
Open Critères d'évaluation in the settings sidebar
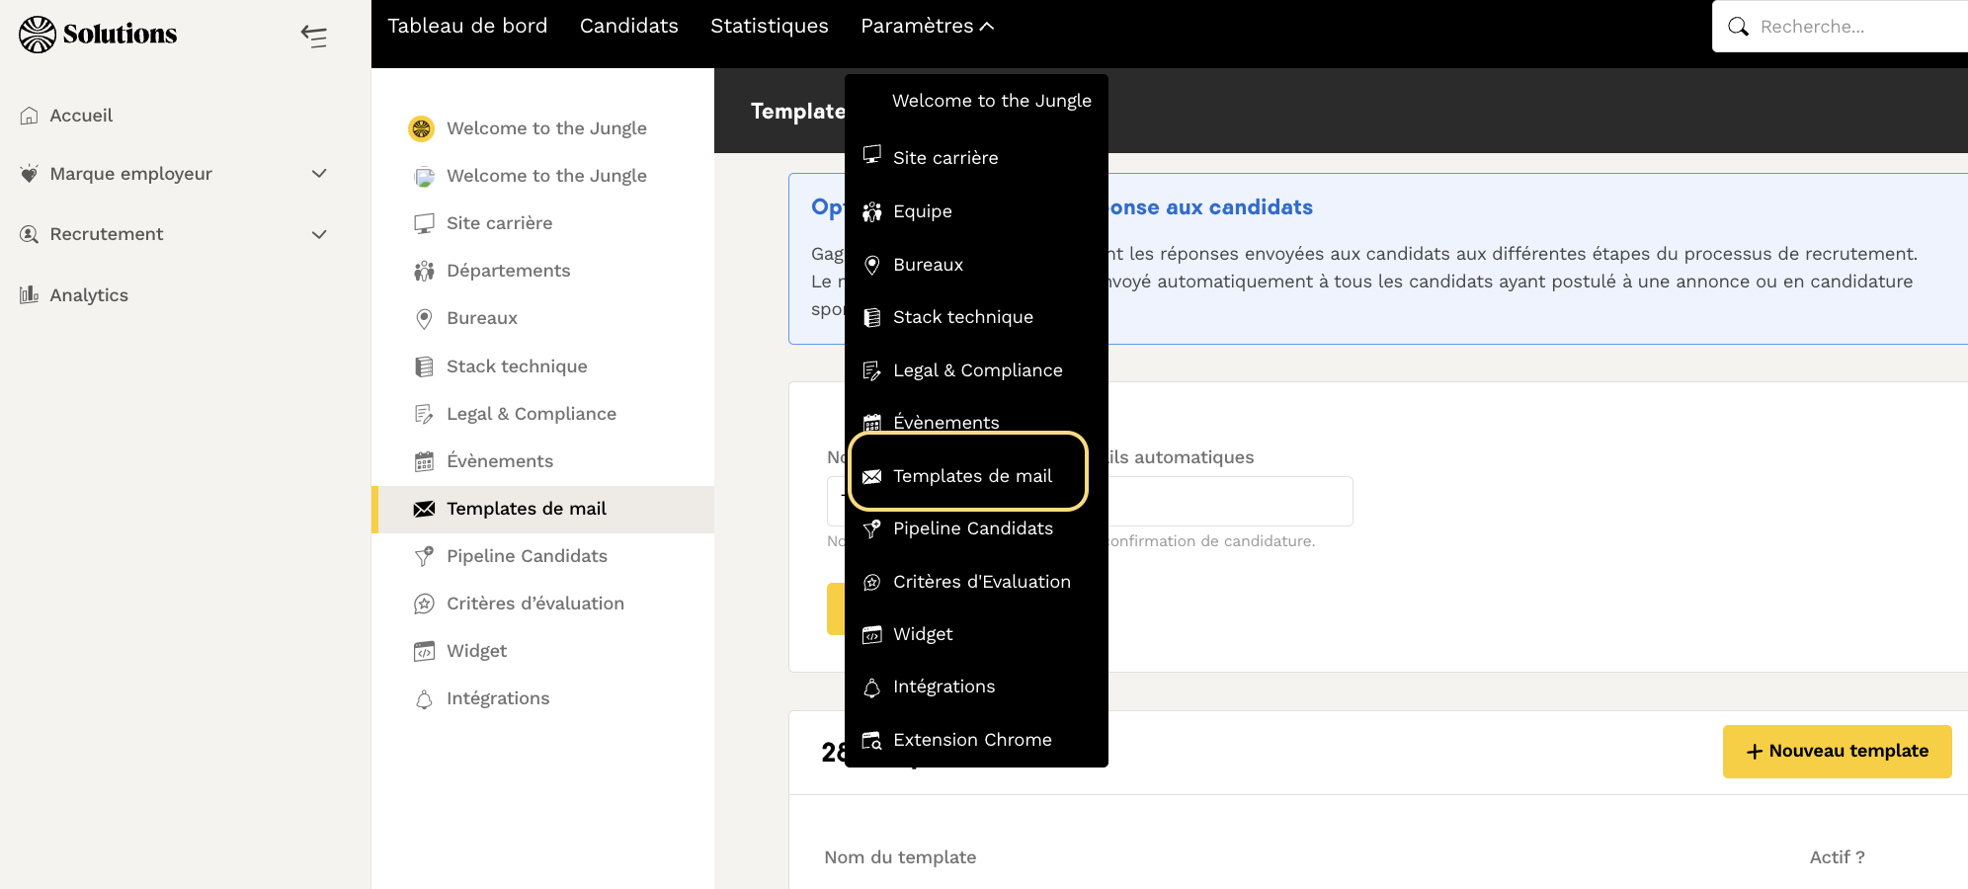point(534,604)
